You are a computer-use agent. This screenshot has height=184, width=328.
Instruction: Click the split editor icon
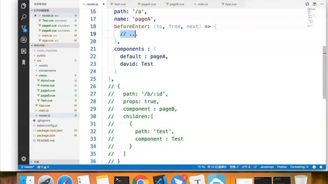(x=314, y=4)
